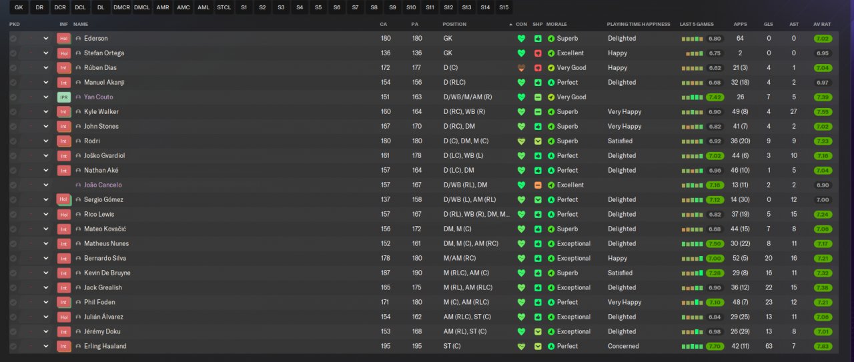Toggle the picked checkmark for Rúben Dias
Viewport: 854px width, 362px height.
[13, 68]
